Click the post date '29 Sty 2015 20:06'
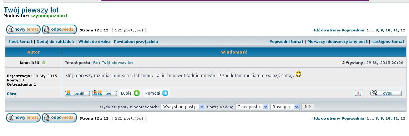 pos(385,63)
